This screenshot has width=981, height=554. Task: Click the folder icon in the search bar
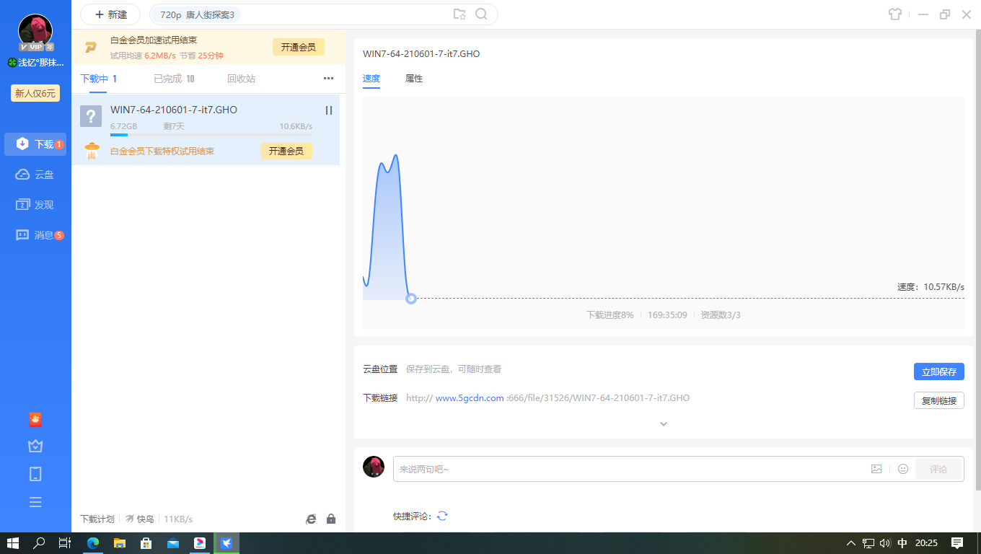pos(459,14)
